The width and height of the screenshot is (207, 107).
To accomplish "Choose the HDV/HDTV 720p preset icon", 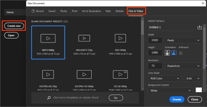I will tap(84, 38).
